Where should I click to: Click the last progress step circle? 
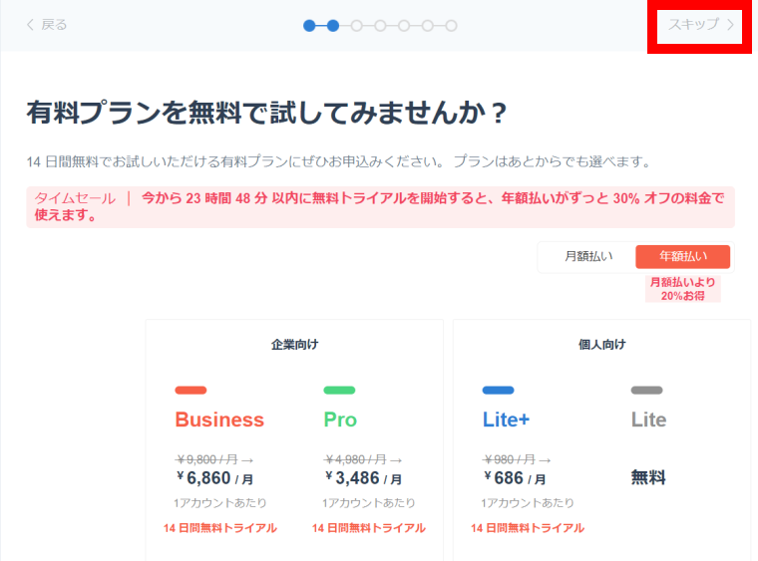(451, 25)
